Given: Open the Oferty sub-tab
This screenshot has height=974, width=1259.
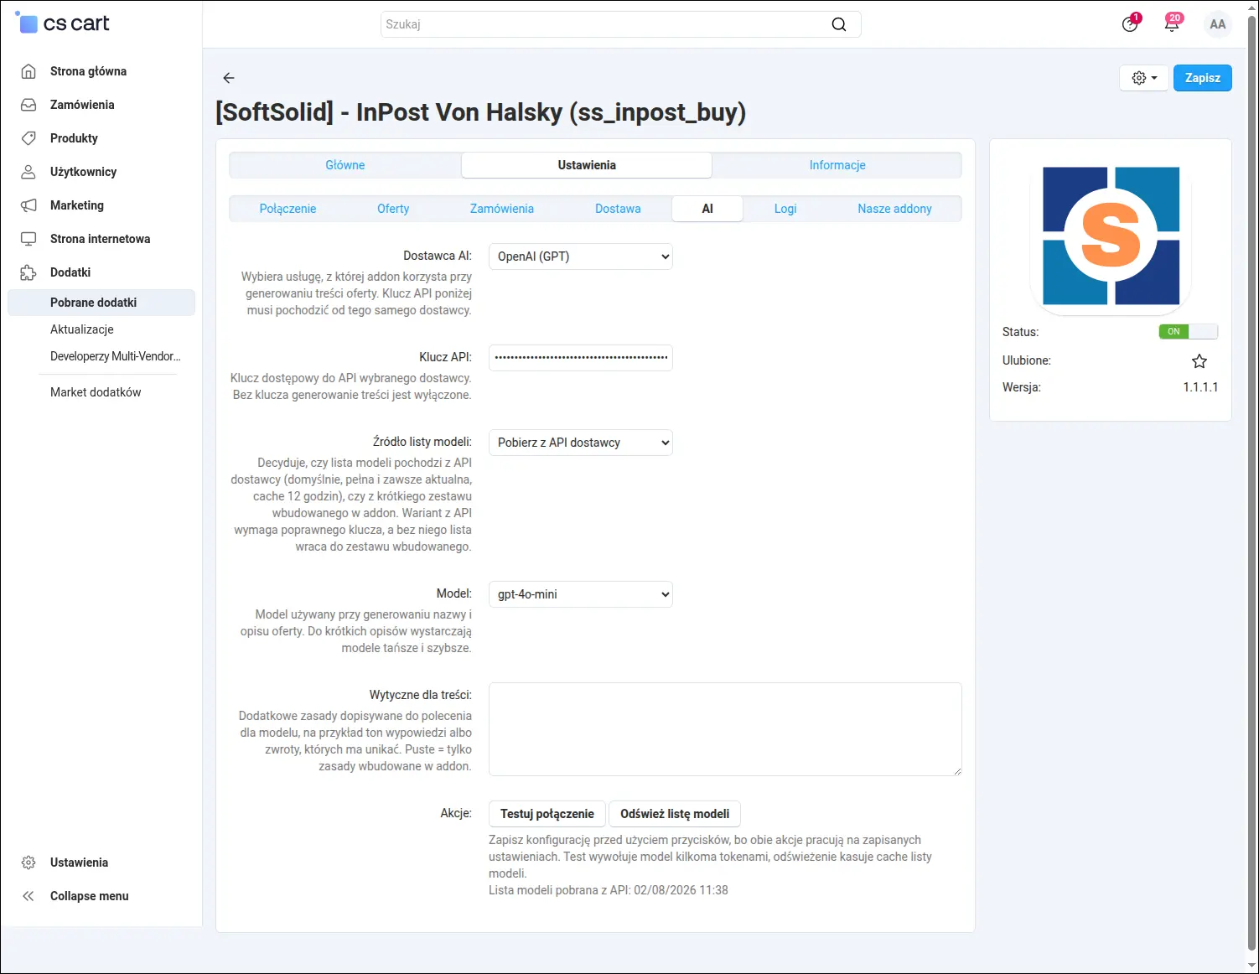Looking at the screenshot, I should [x=393, y=209].
